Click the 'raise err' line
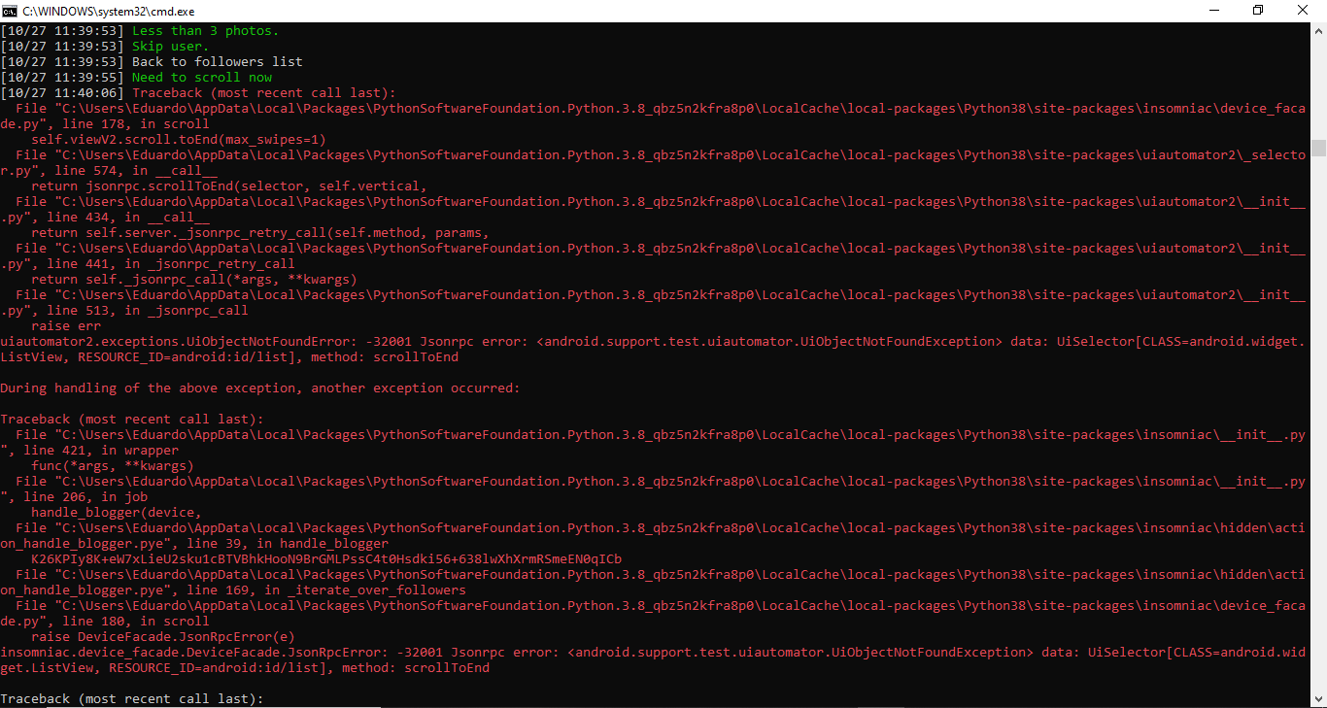 66,326
